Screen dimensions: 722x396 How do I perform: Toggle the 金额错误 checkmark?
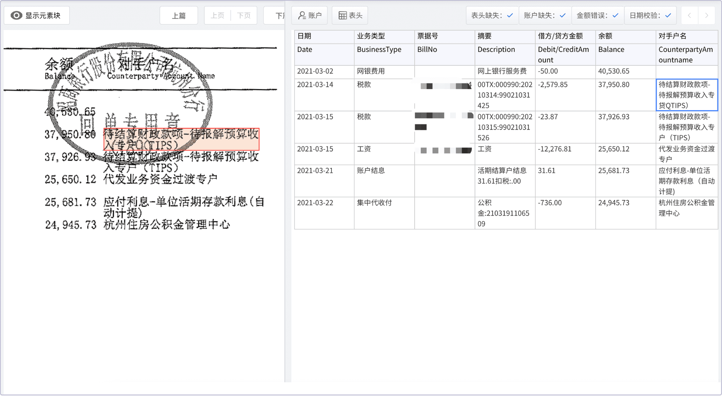tap(615, 15)
